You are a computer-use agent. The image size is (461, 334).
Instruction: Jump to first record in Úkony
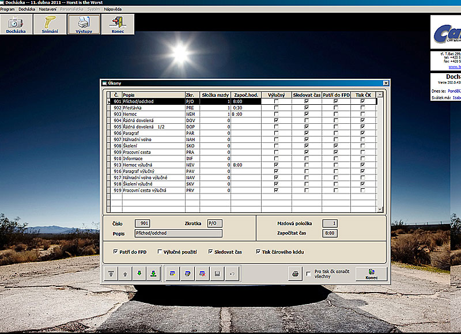[111, 274]
